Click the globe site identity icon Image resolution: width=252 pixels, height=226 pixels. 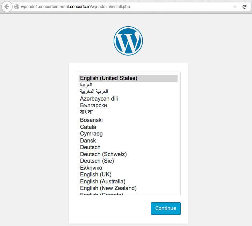(x=17, y=7)
